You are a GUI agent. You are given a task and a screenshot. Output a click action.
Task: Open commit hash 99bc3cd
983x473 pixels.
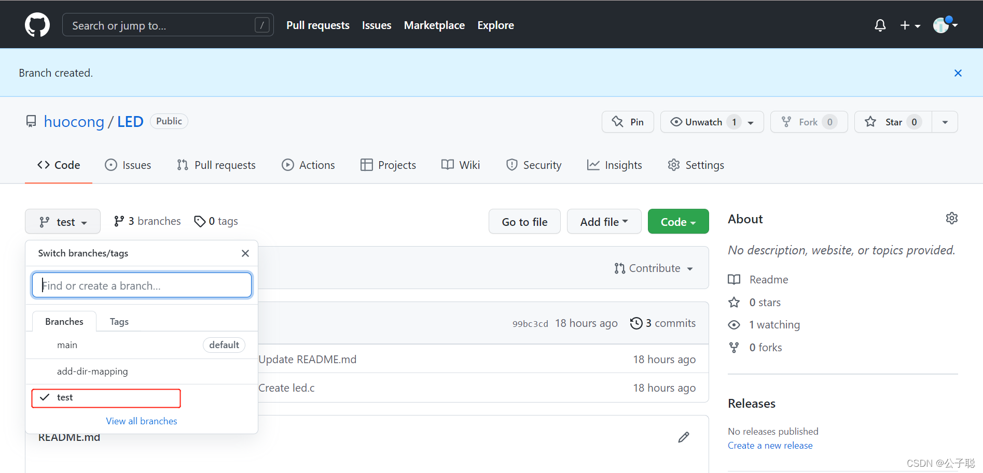coord(530,324)
